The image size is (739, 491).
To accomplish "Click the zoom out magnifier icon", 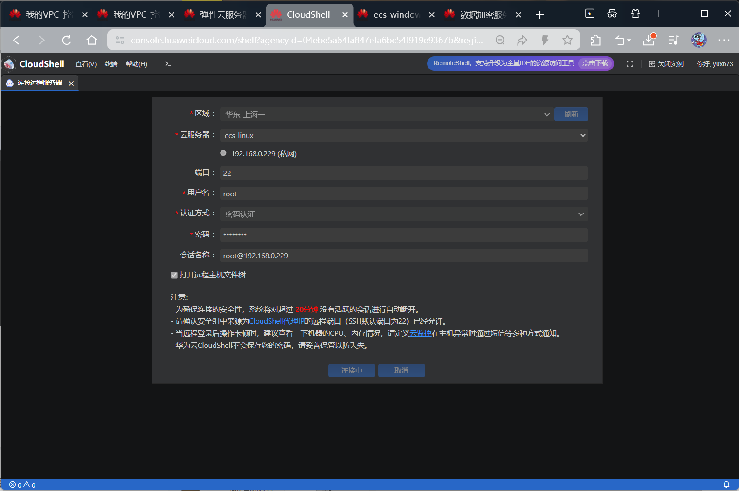I will point(500,40).
